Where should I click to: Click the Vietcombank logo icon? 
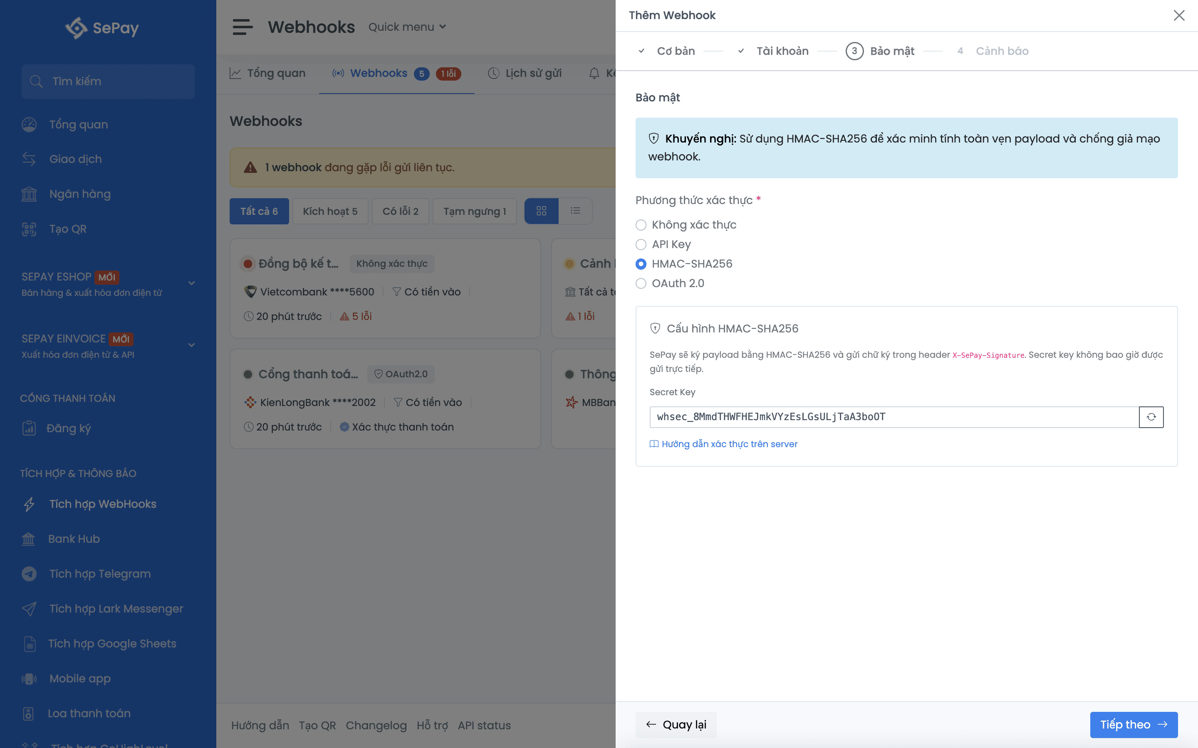coord(250,292)
